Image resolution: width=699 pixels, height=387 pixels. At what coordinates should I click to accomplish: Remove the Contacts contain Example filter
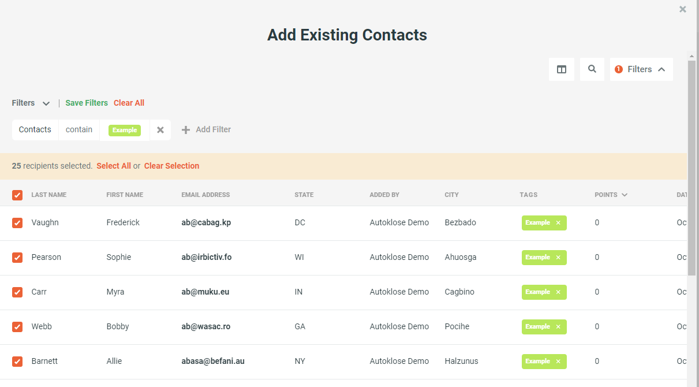160,129
